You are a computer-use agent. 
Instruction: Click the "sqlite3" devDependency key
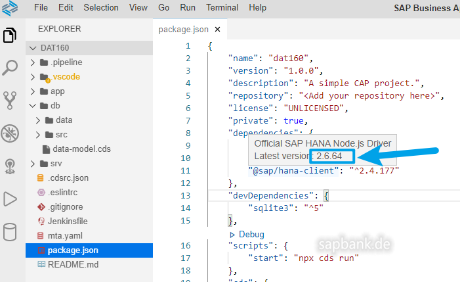click(x=271, y=208)
